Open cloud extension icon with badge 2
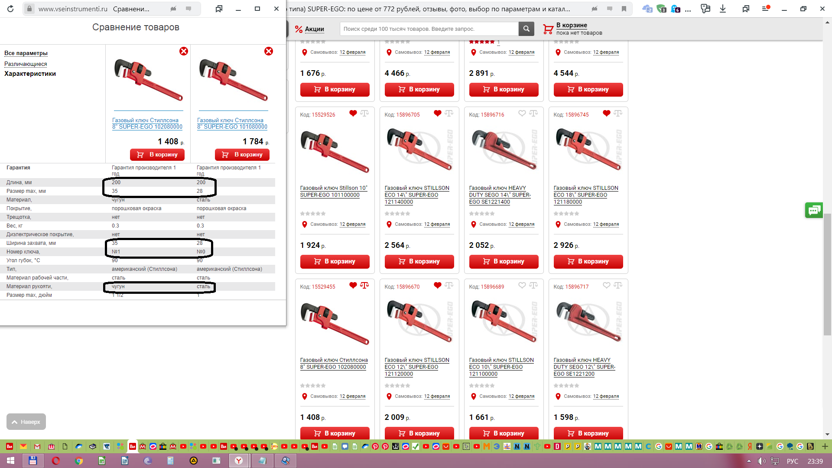 pyautogui.click(x=647, y=9)
